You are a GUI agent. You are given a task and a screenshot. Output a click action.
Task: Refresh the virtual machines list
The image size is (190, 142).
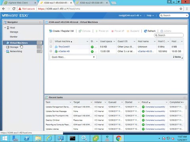(150, 31)
